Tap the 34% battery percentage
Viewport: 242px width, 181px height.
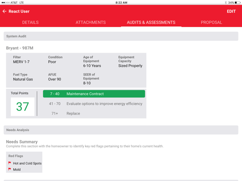(231, 3)
